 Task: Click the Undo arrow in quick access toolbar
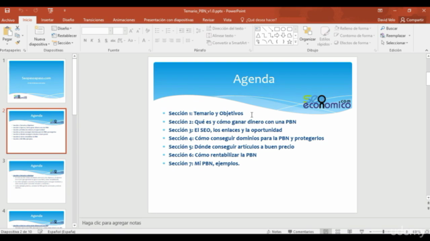click(x=21, y=11)
